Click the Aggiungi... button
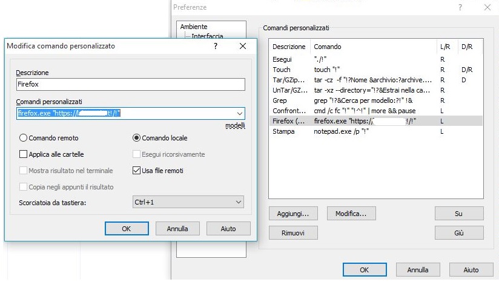Image resolution: width=499 pixels, height=282 pixels. coord(293,214)
